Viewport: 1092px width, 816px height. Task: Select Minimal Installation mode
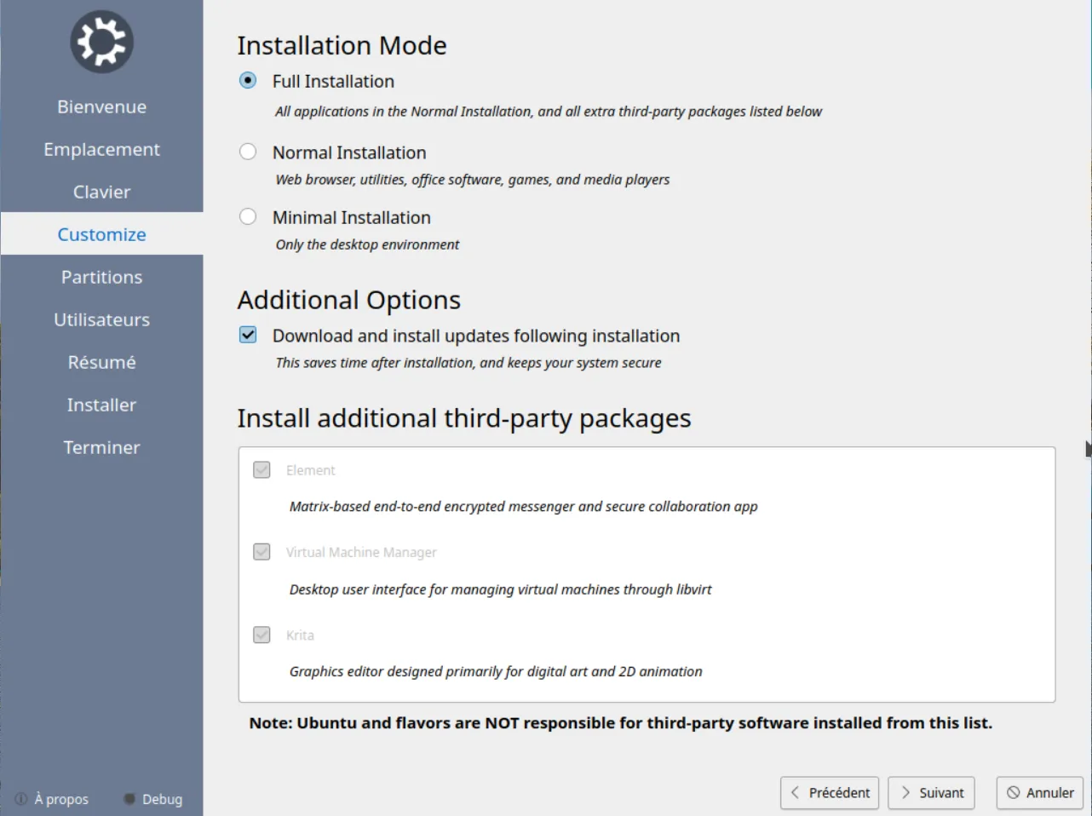click(x=248, y=217)
